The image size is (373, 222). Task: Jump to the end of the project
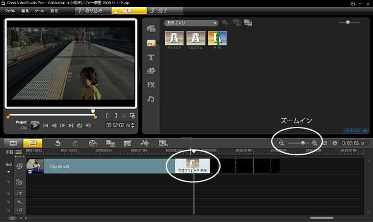click(71, 125)
